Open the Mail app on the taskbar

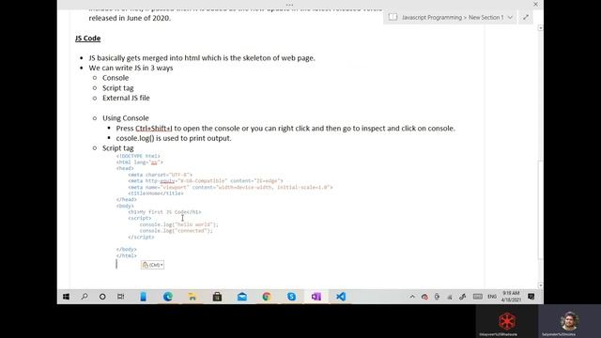(242, 297)
